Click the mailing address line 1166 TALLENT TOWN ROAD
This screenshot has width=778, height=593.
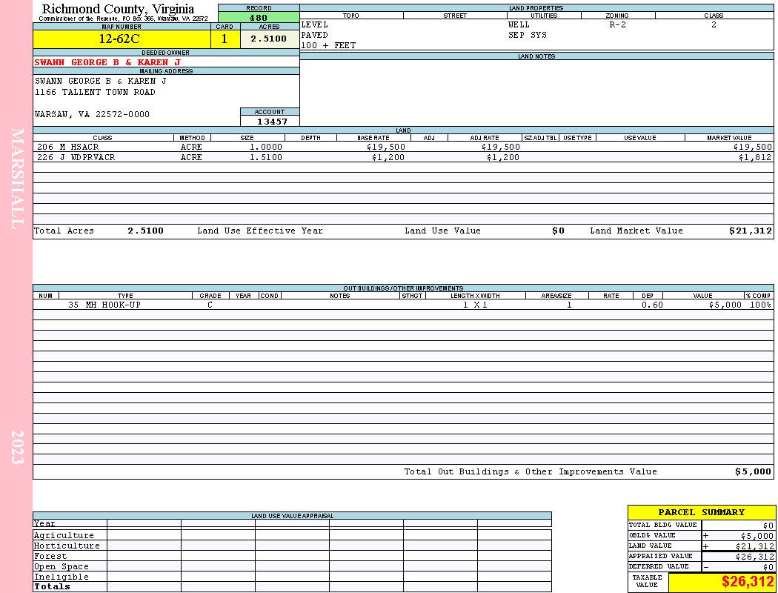point(95,93)
